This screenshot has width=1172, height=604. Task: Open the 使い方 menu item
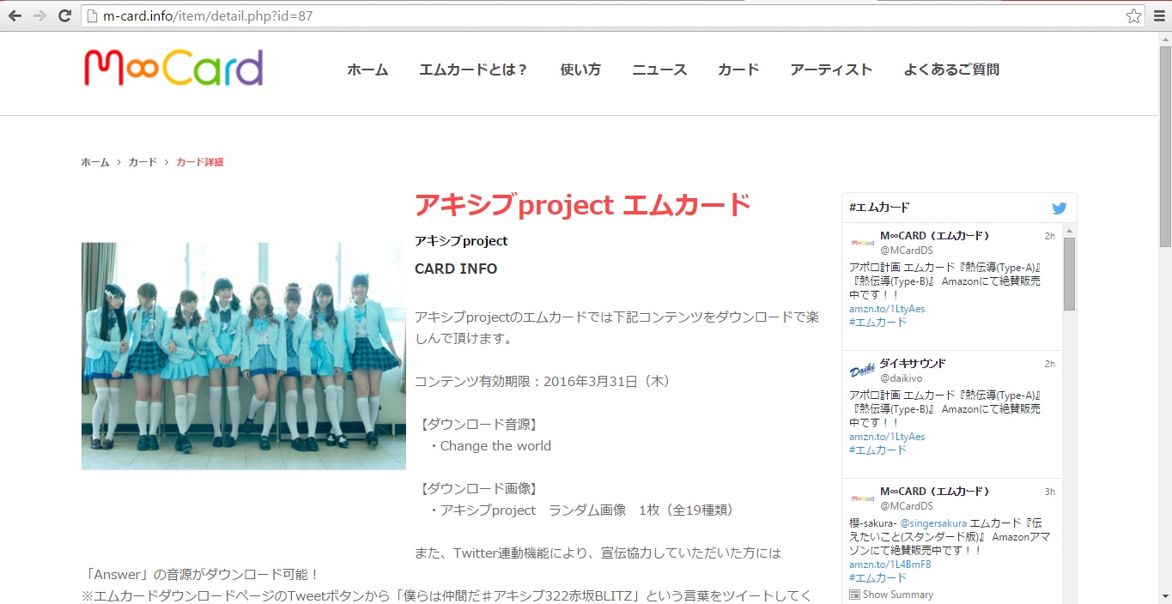(x=580, y=69)
